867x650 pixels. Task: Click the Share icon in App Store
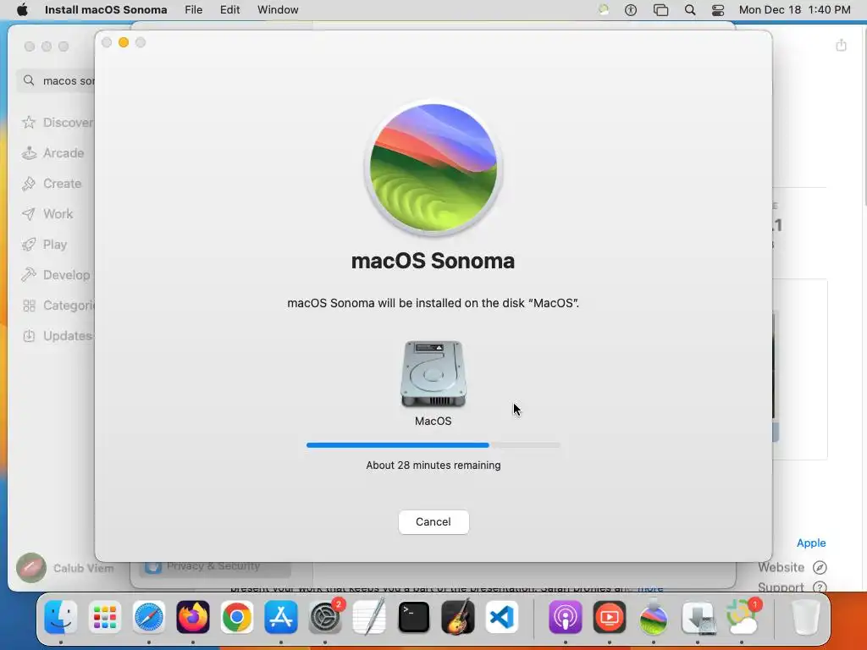point(841,45)
